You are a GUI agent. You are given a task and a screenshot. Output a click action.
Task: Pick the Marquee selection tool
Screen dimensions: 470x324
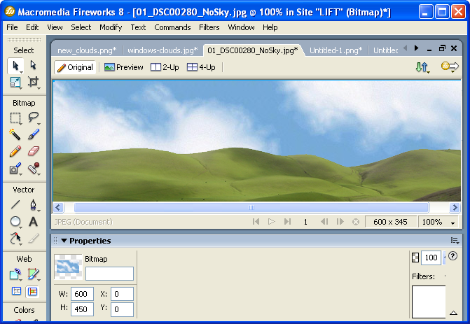[x=15, y=118]
